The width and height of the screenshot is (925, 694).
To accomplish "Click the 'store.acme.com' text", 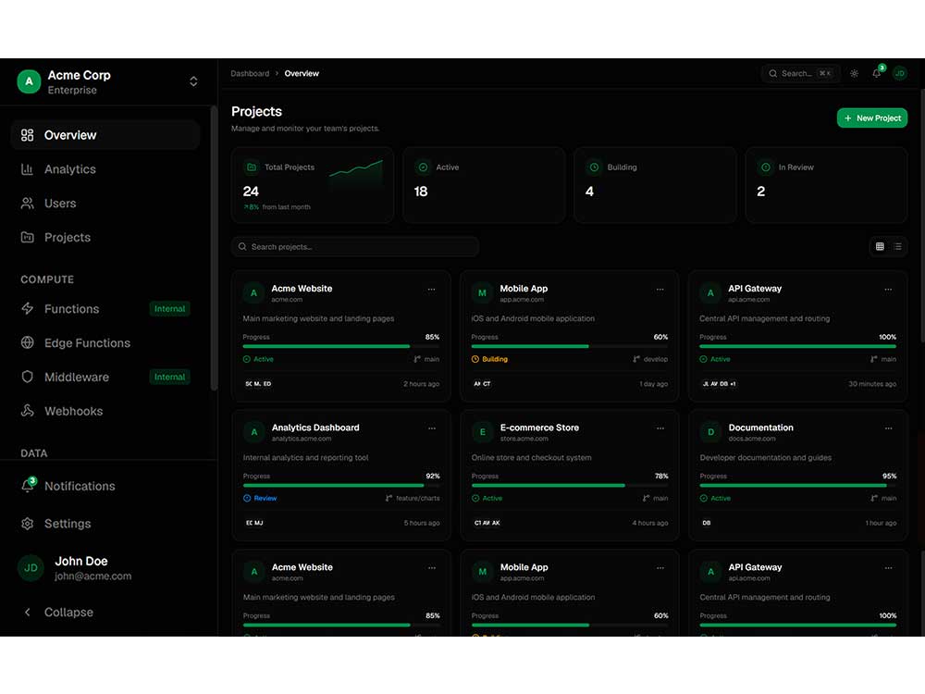I will coord(524,439).
